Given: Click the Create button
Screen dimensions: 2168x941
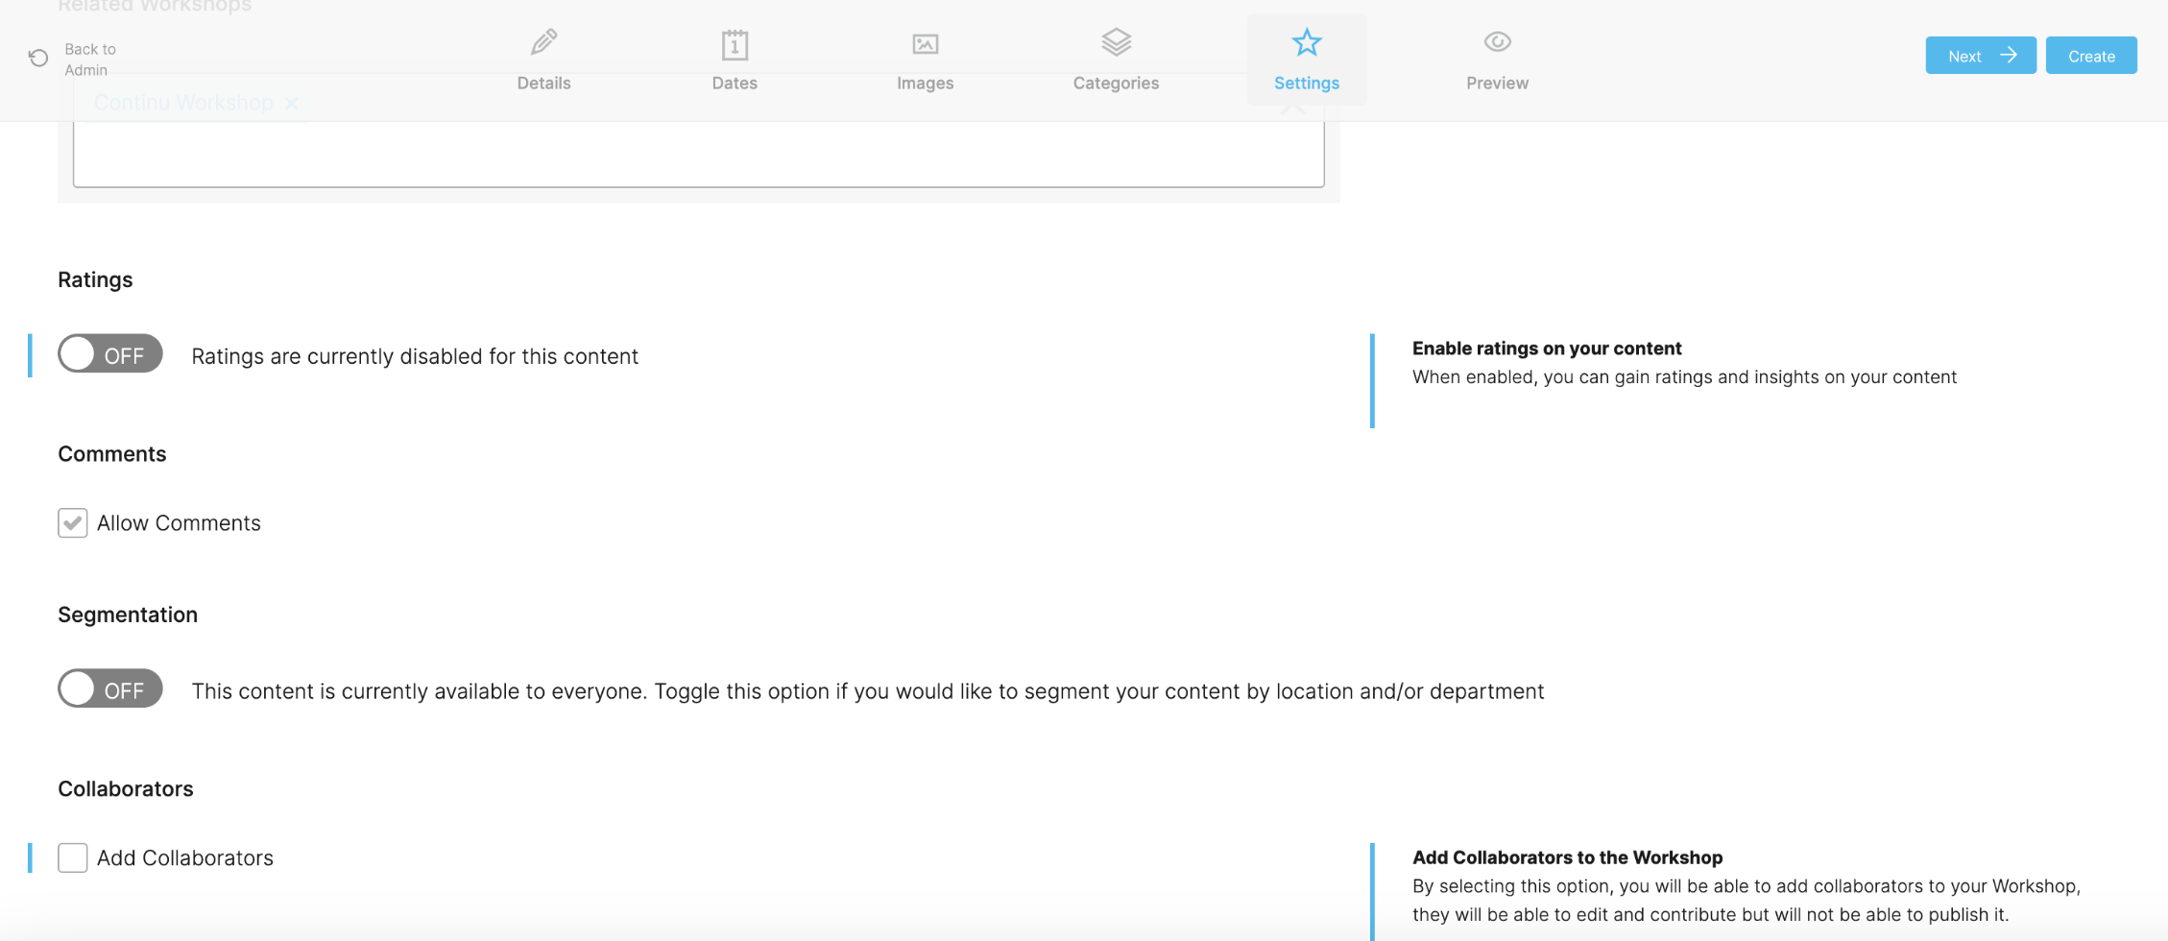Looking at the screenshot, I should [2090, 56].
